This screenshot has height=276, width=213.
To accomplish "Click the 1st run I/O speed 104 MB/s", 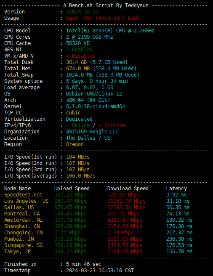I will pos(78,157).
